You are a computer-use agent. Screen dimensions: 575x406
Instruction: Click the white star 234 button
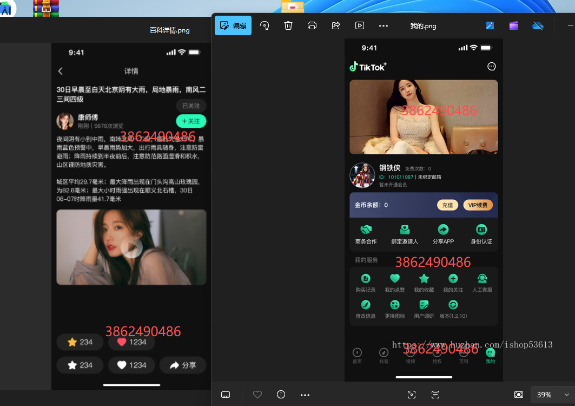coord(80,365)
